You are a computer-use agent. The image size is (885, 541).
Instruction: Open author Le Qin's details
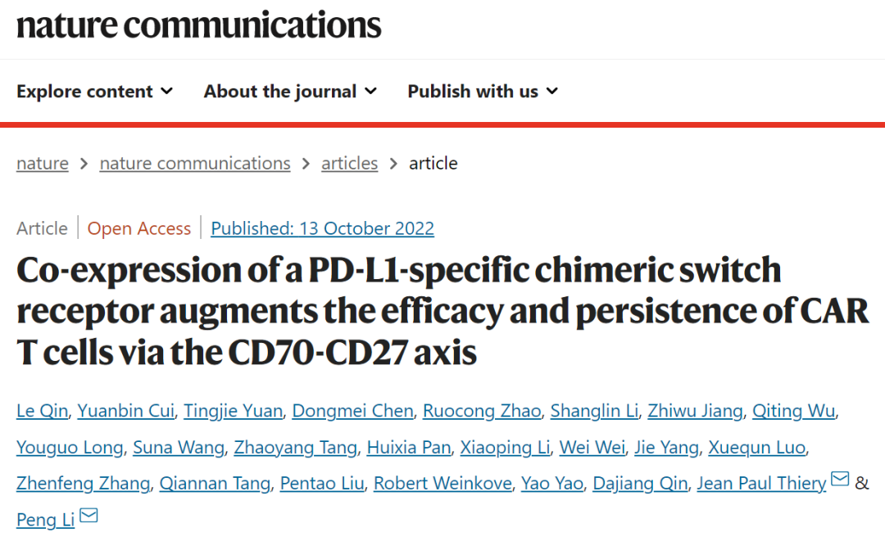tap(43, 411)
